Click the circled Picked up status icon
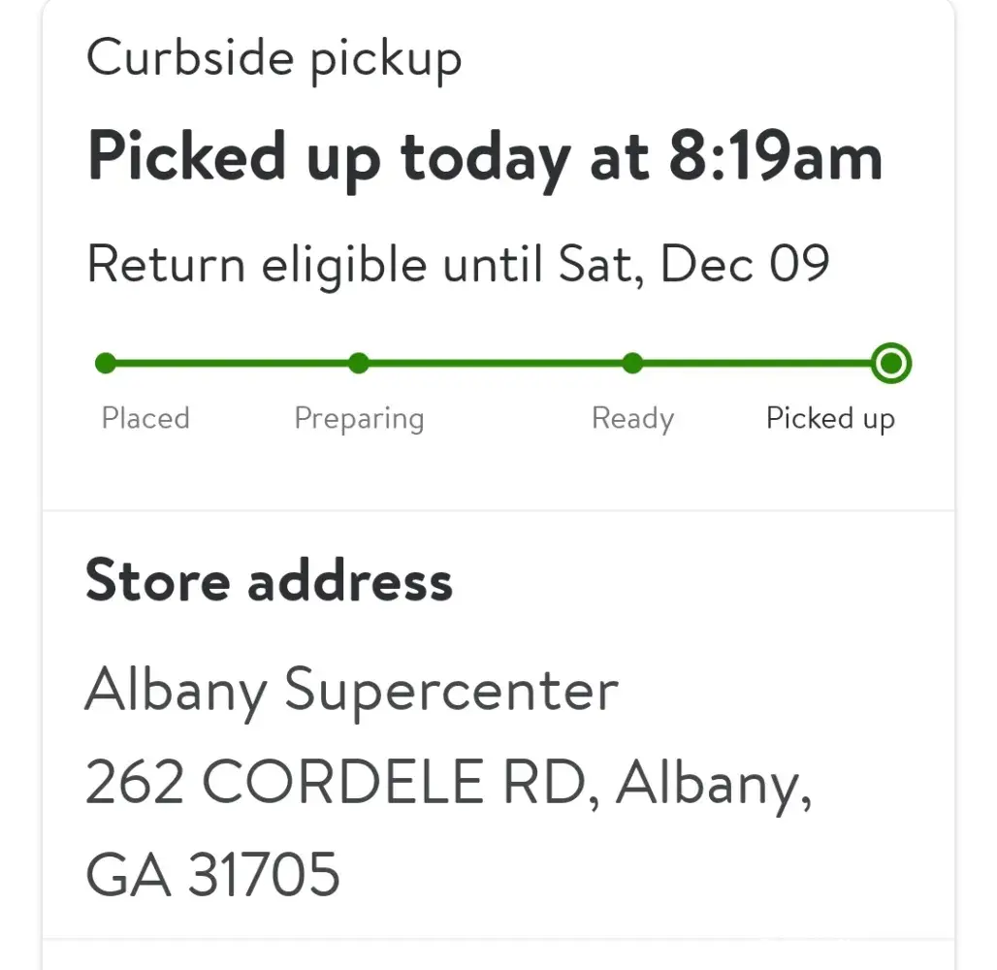997x970 pixels. [890, 364]
